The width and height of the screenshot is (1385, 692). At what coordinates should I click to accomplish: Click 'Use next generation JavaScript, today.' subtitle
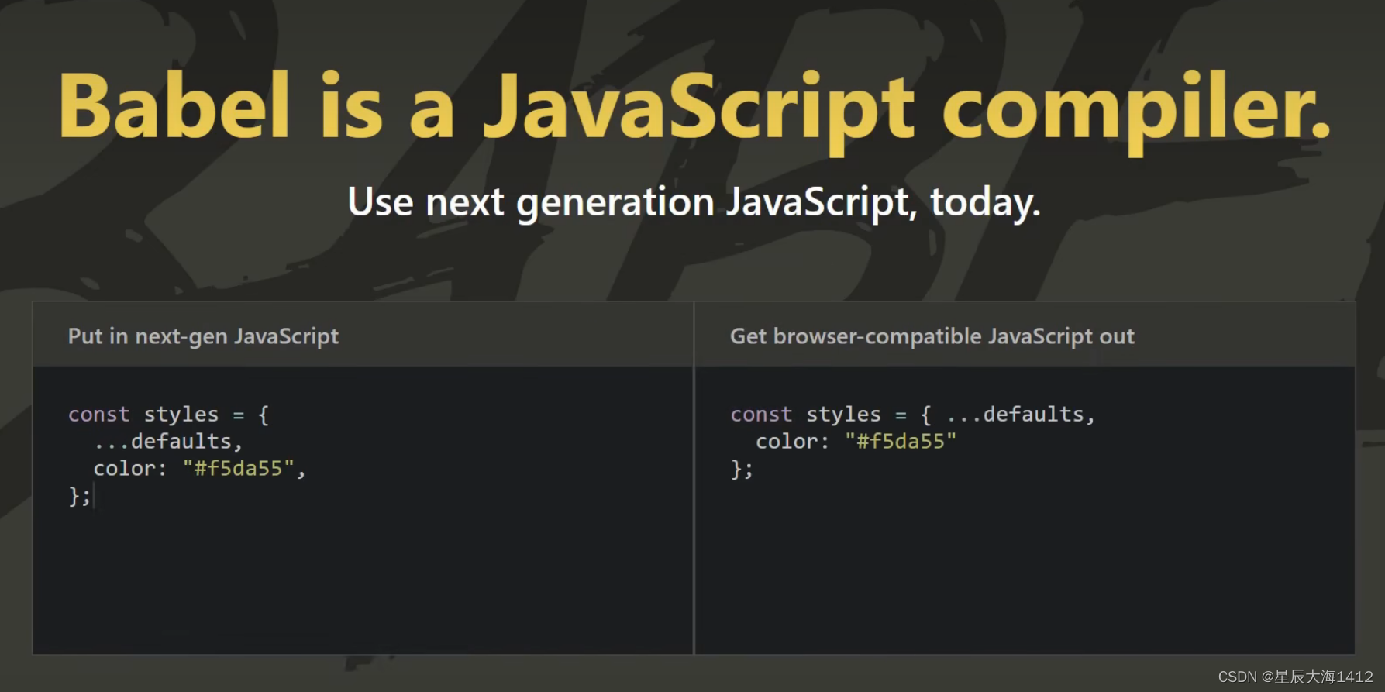[x=694, y=203]
